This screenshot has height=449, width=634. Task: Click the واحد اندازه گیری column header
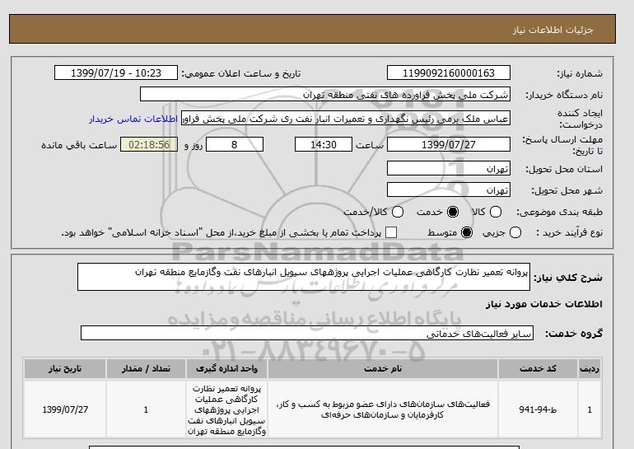(x=226, y=368)
